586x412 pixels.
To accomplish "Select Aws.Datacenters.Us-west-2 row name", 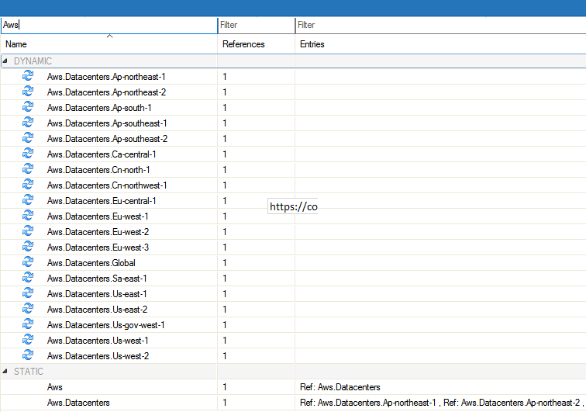I will pyautogui.click(x=98, y=356).
